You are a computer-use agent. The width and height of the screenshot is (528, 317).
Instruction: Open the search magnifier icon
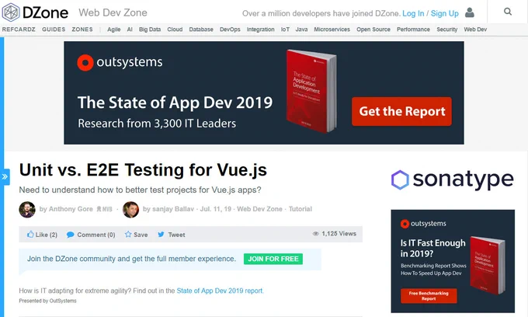click(508, 12)
